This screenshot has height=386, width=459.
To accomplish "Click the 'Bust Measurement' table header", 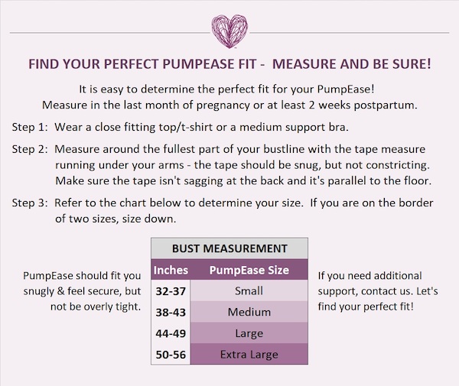I will click(229, 248).
